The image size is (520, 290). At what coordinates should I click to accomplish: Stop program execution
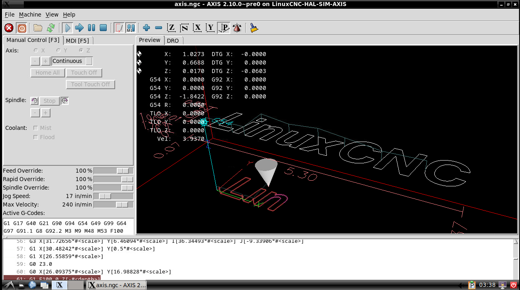click(103, 28)
